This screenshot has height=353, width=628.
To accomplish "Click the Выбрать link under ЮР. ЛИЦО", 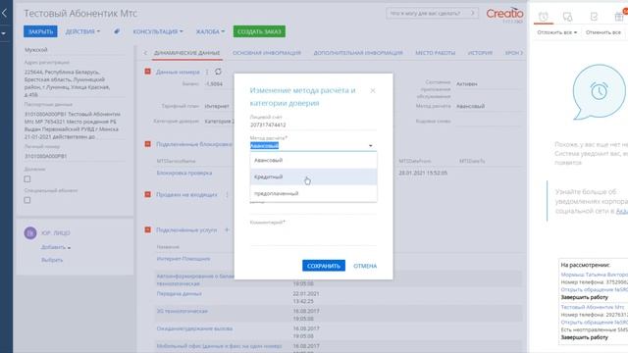I will tap(52, 260).
